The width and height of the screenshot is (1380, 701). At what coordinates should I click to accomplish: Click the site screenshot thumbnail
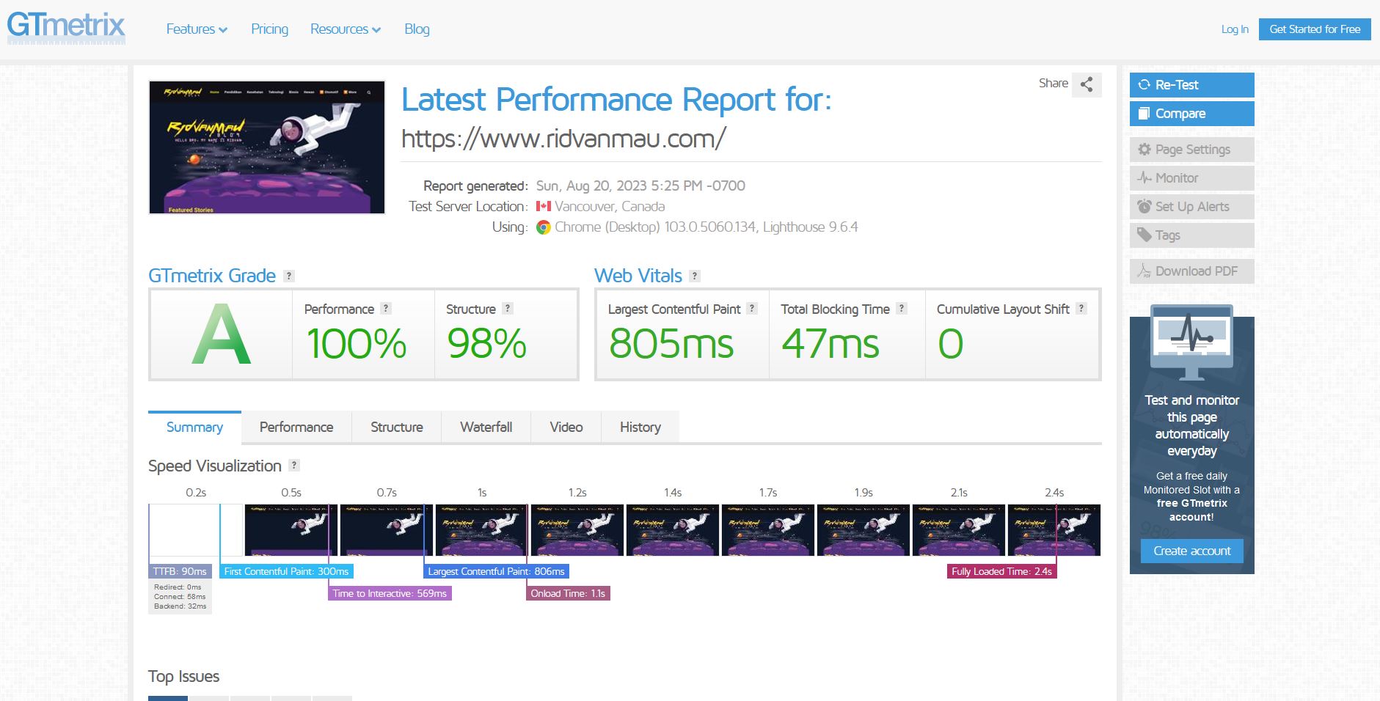[x=267, y=147]
